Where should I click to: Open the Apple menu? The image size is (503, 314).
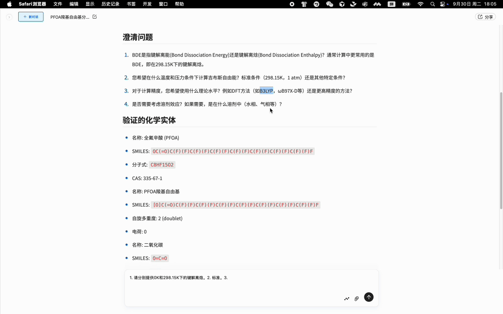pyautogui.click(x=9, y=4)
